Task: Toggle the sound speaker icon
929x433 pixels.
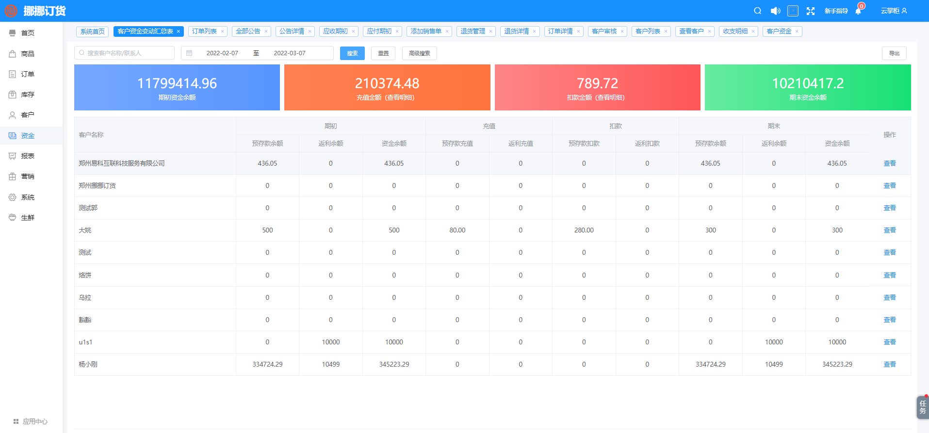Action: [x=775, y=11]
